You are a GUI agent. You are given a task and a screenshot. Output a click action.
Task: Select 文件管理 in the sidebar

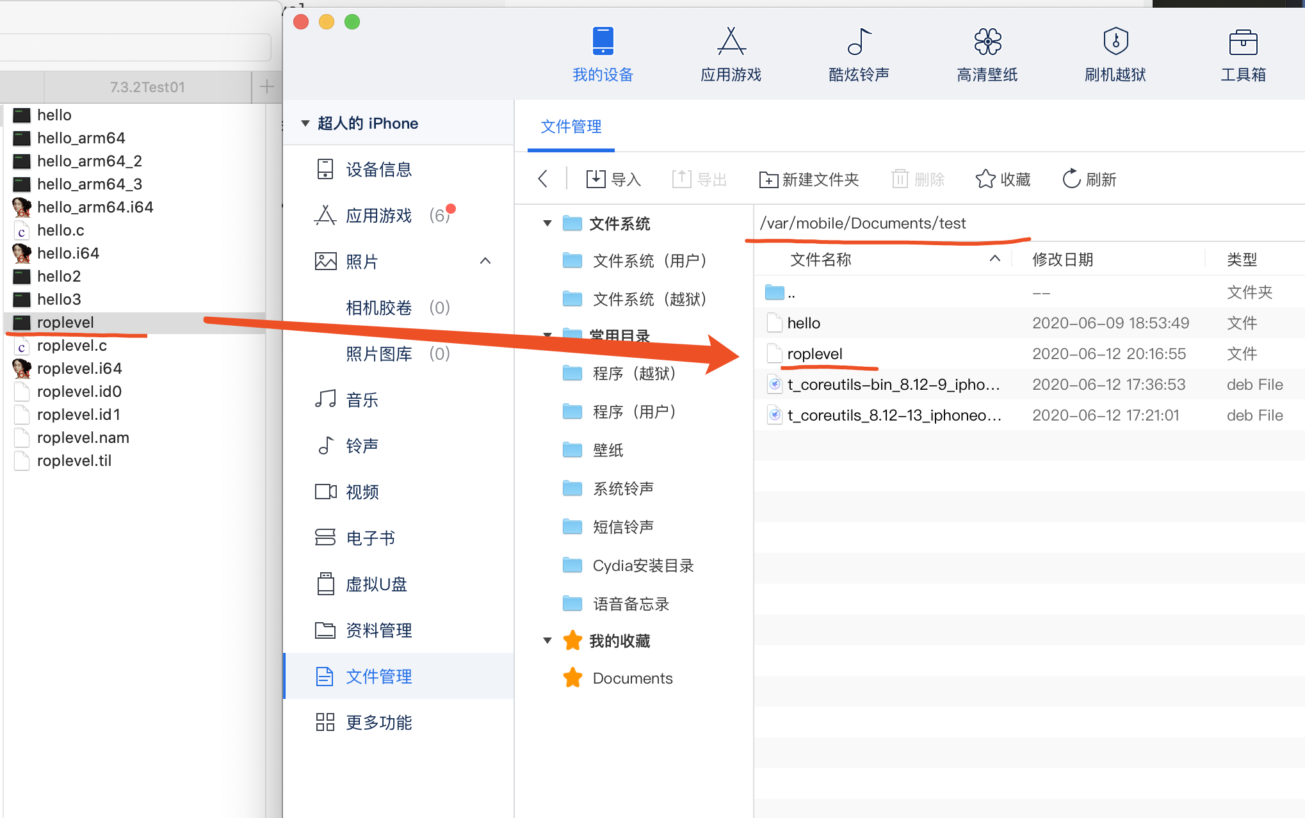398,676
